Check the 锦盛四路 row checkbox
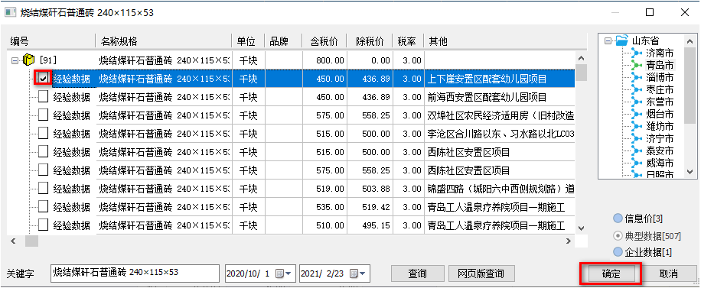The width and height of the screenshot is (701, 288). pyautogui.click(x=44, y=189)
